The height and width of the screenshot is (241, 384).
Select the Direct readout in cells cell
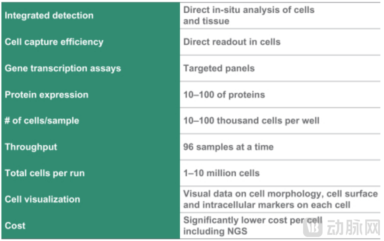[x=232, y=42]
